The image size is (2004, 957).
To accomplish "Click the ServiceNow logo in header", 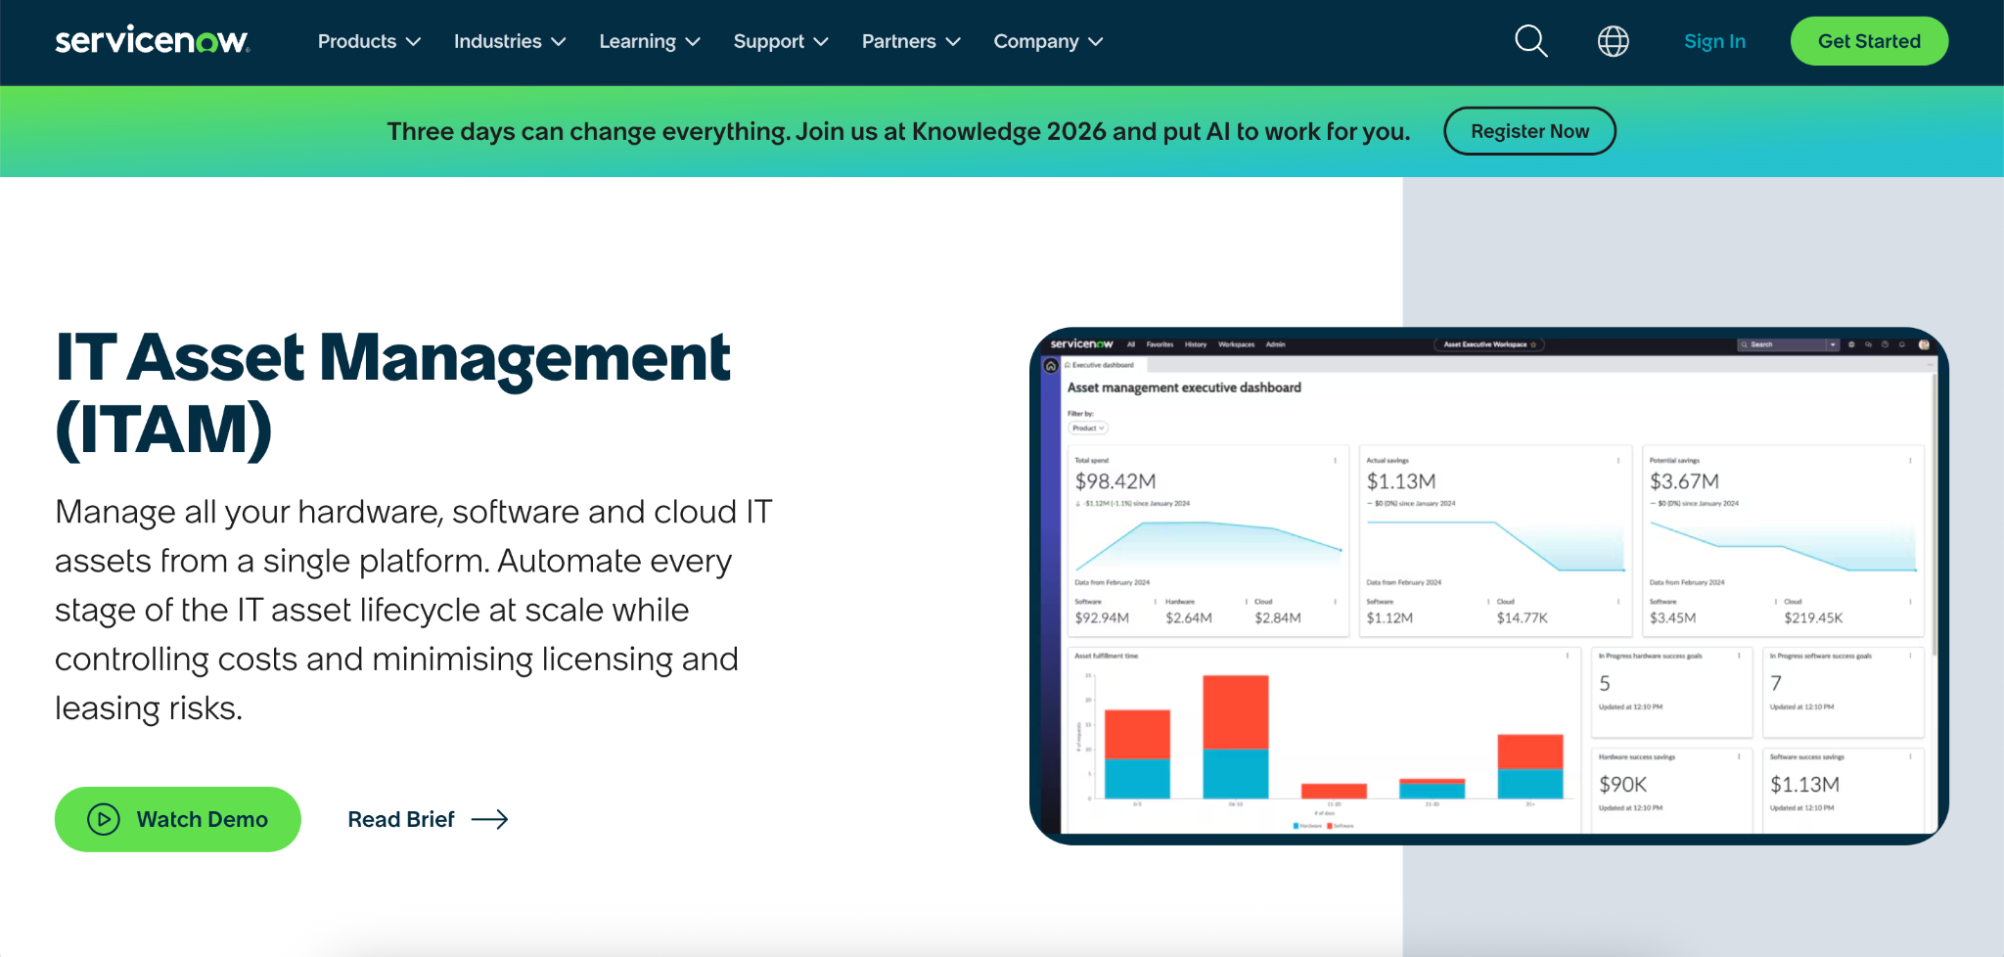I will tap(153, 41).
